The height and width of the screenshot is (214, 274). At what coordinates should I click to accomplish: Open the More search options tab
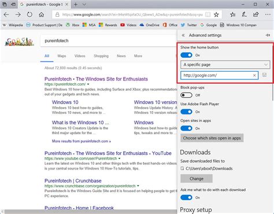tap(138, 56)
